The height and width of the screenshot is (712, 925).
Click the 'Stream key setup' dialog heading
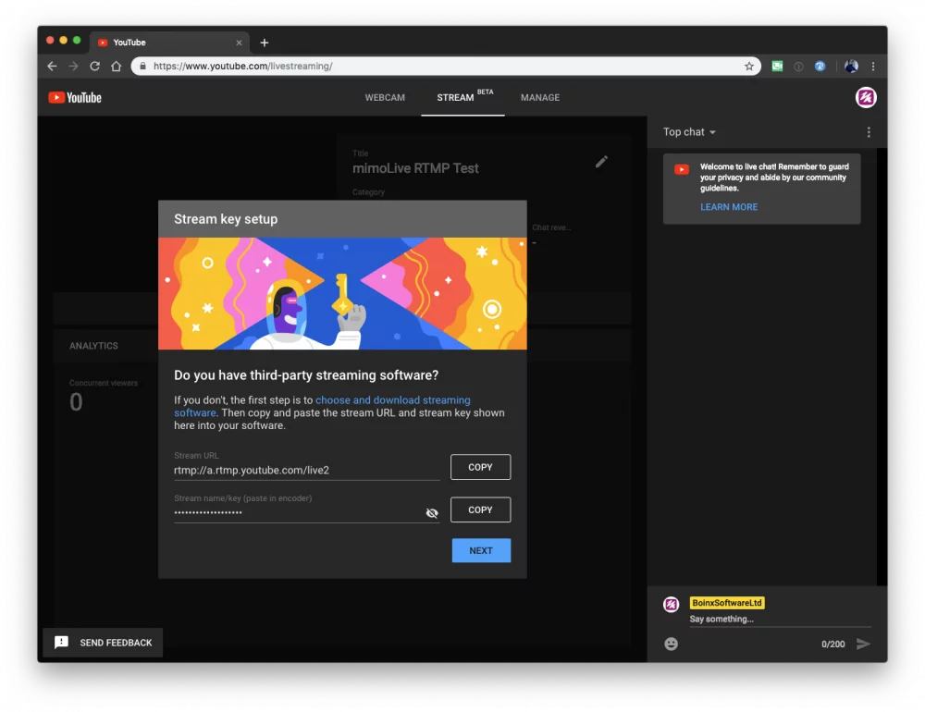tap(226, 219)
